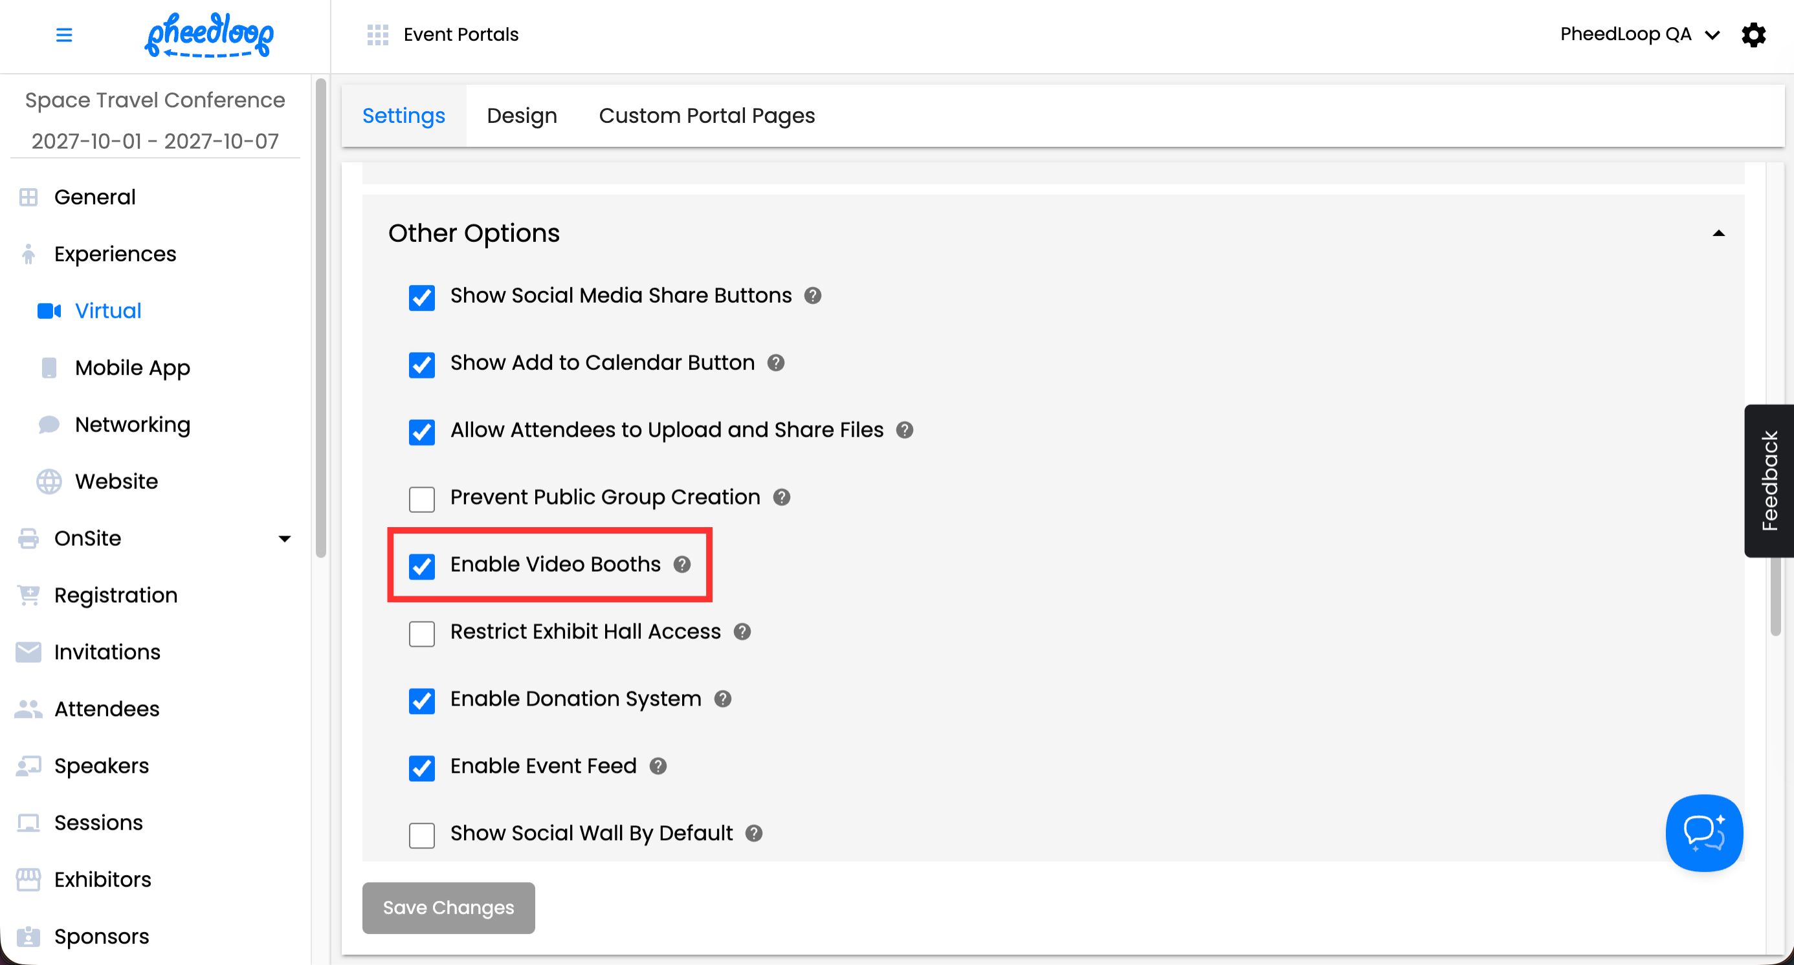Click the Save Changes button
This screenshot has height=965, width=1794.
click(x=448, y=907)
